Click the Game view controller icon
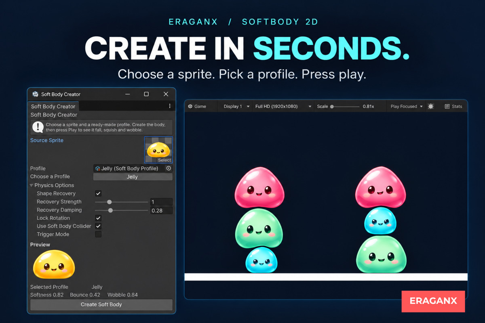The image size is (485, 323). point(190,107)
